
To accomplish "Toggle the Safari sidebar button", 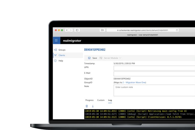I will tap(77, 30).
